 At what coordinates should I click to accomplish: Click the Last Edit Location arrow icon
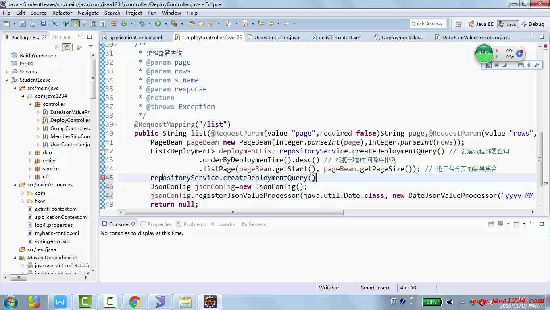pos(261,24)
